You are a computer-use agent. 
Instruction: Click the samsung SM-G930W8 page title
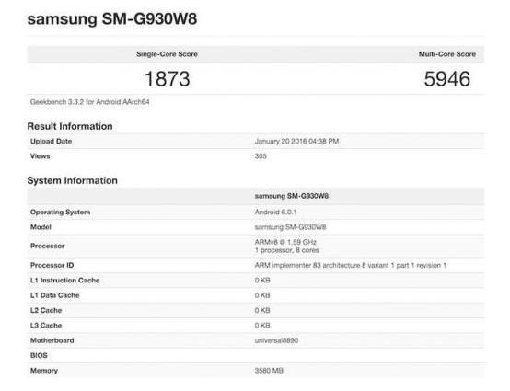click(x=112, y=19)
